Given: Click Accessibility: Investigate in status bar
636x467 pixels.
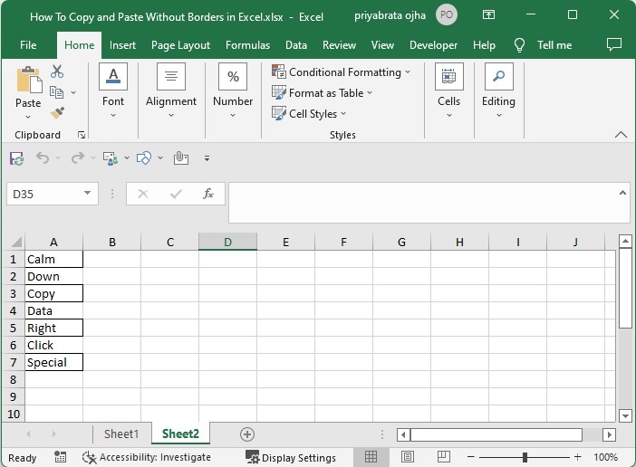Looking at the screenshot, I should [x=147, y=457].
